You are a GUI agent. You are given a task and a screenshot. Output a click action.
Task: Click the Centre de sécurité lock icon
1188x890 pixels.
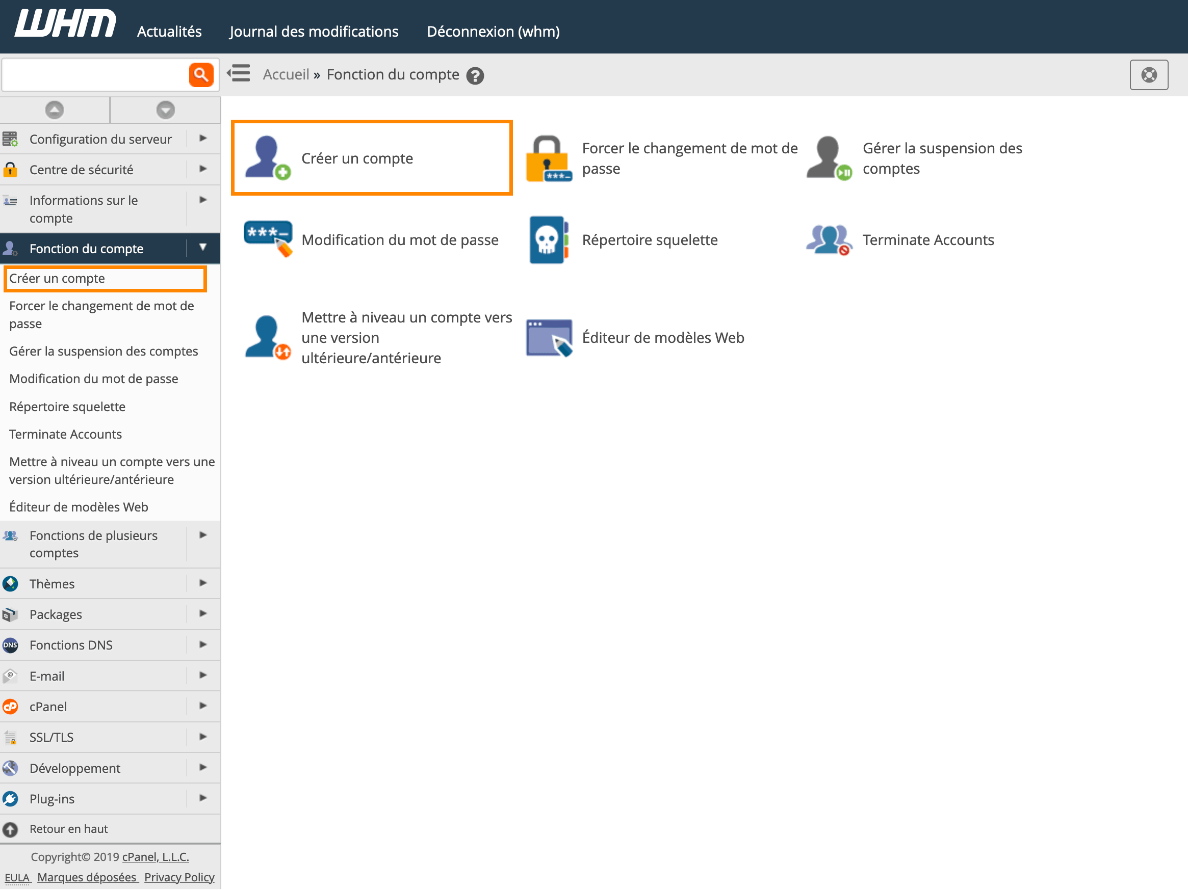click(10, 170)
